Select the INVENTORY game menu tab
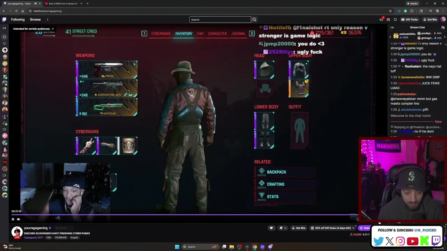Viewport: 447px width, 251px height. click(184, 33)
